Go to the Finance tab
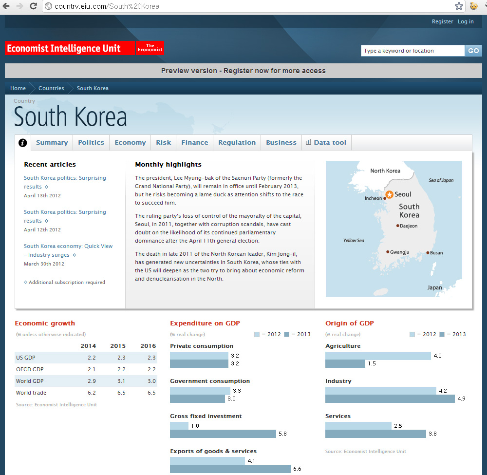The image size is (487, 475). click(x=195, y=143)
